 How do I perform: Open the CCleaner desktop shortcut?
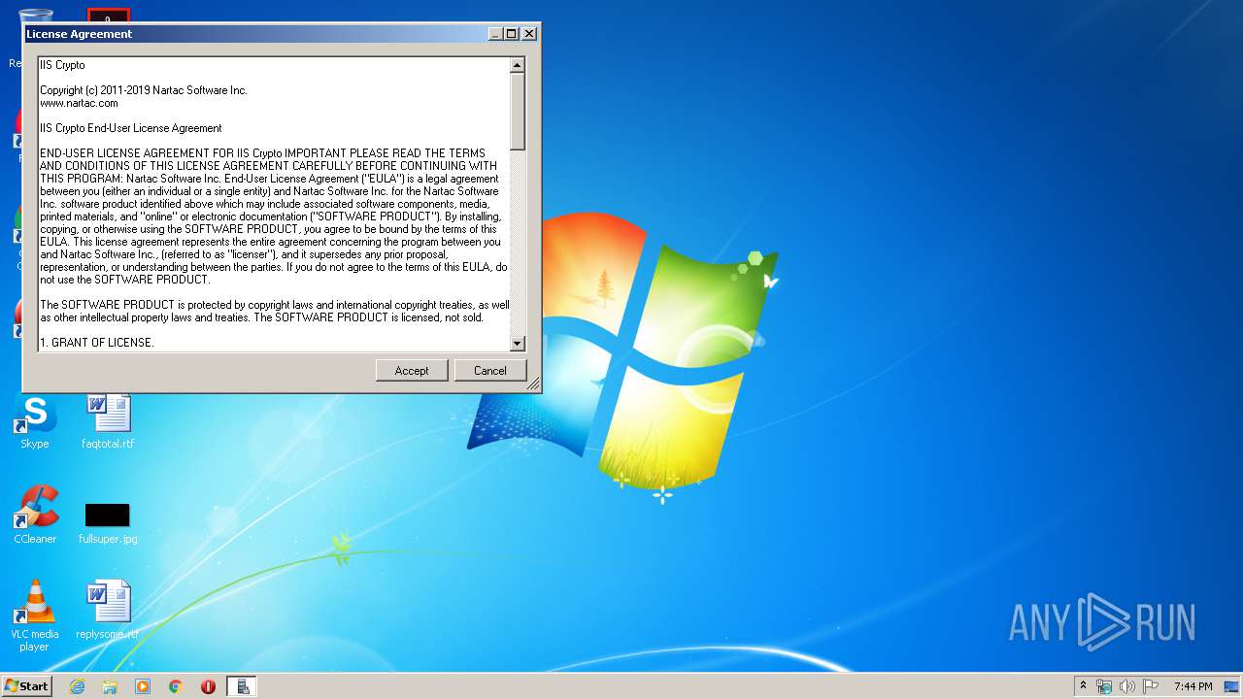pyautogui.click(x=35, y=516)
